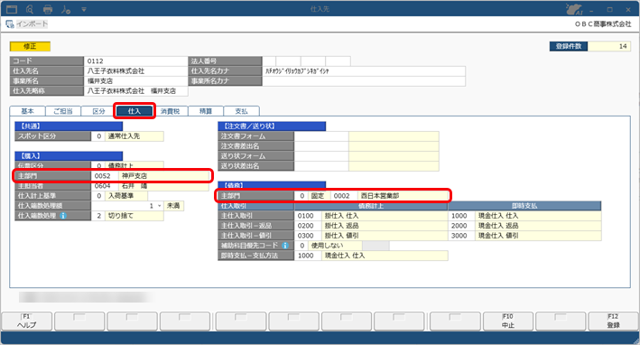640x345 pixels.
Task: Click the スポット区分 code field
Action: coord(97,136)
